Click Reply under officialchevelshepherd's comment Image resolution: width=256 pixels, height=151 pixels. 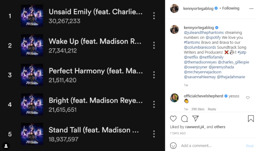coord(212,109)
